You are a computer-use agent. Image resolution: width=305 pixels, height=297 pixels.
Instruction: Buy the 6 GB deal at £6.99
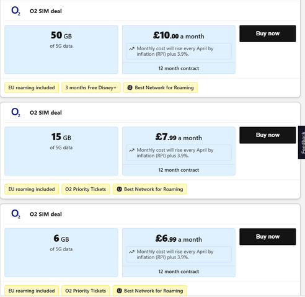click(x=268, y=236)
